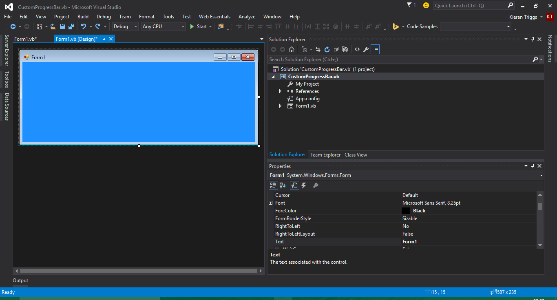This screenshot has height=300, width=557.
Task: Undo the last action in the toolbar
Action: tap(84, 26)
